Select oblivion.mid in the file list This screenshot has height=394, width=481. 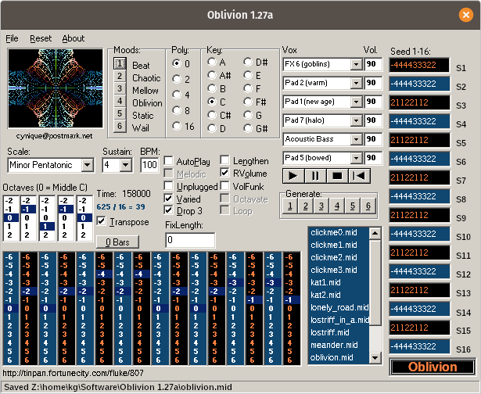(x=339, y=357)
